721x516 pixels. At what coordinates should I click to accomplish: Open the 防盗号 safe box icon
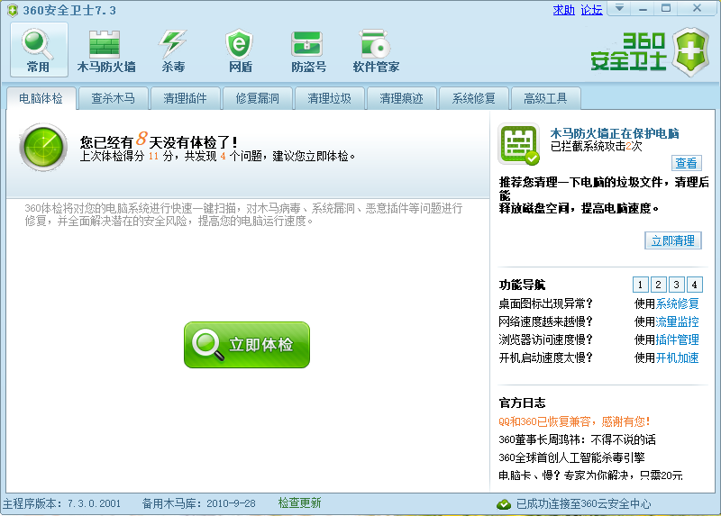(x=308, y=50)
